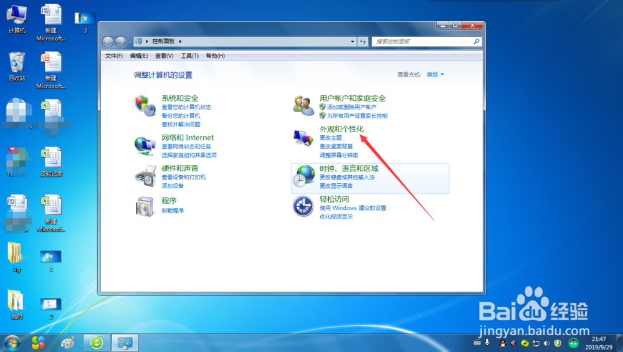The image size is (623, 352).
Task: Open the 用户帐户和家庭安全 people icon
Action: point(303,106)
